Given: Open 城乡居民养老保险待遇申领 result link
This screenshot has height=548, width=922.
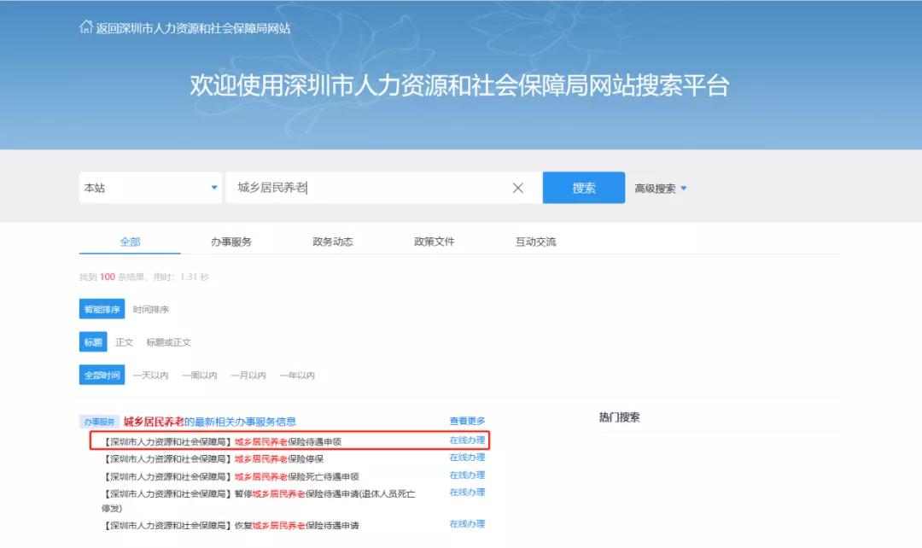Looking at the screenshot, I should (254, 440).
